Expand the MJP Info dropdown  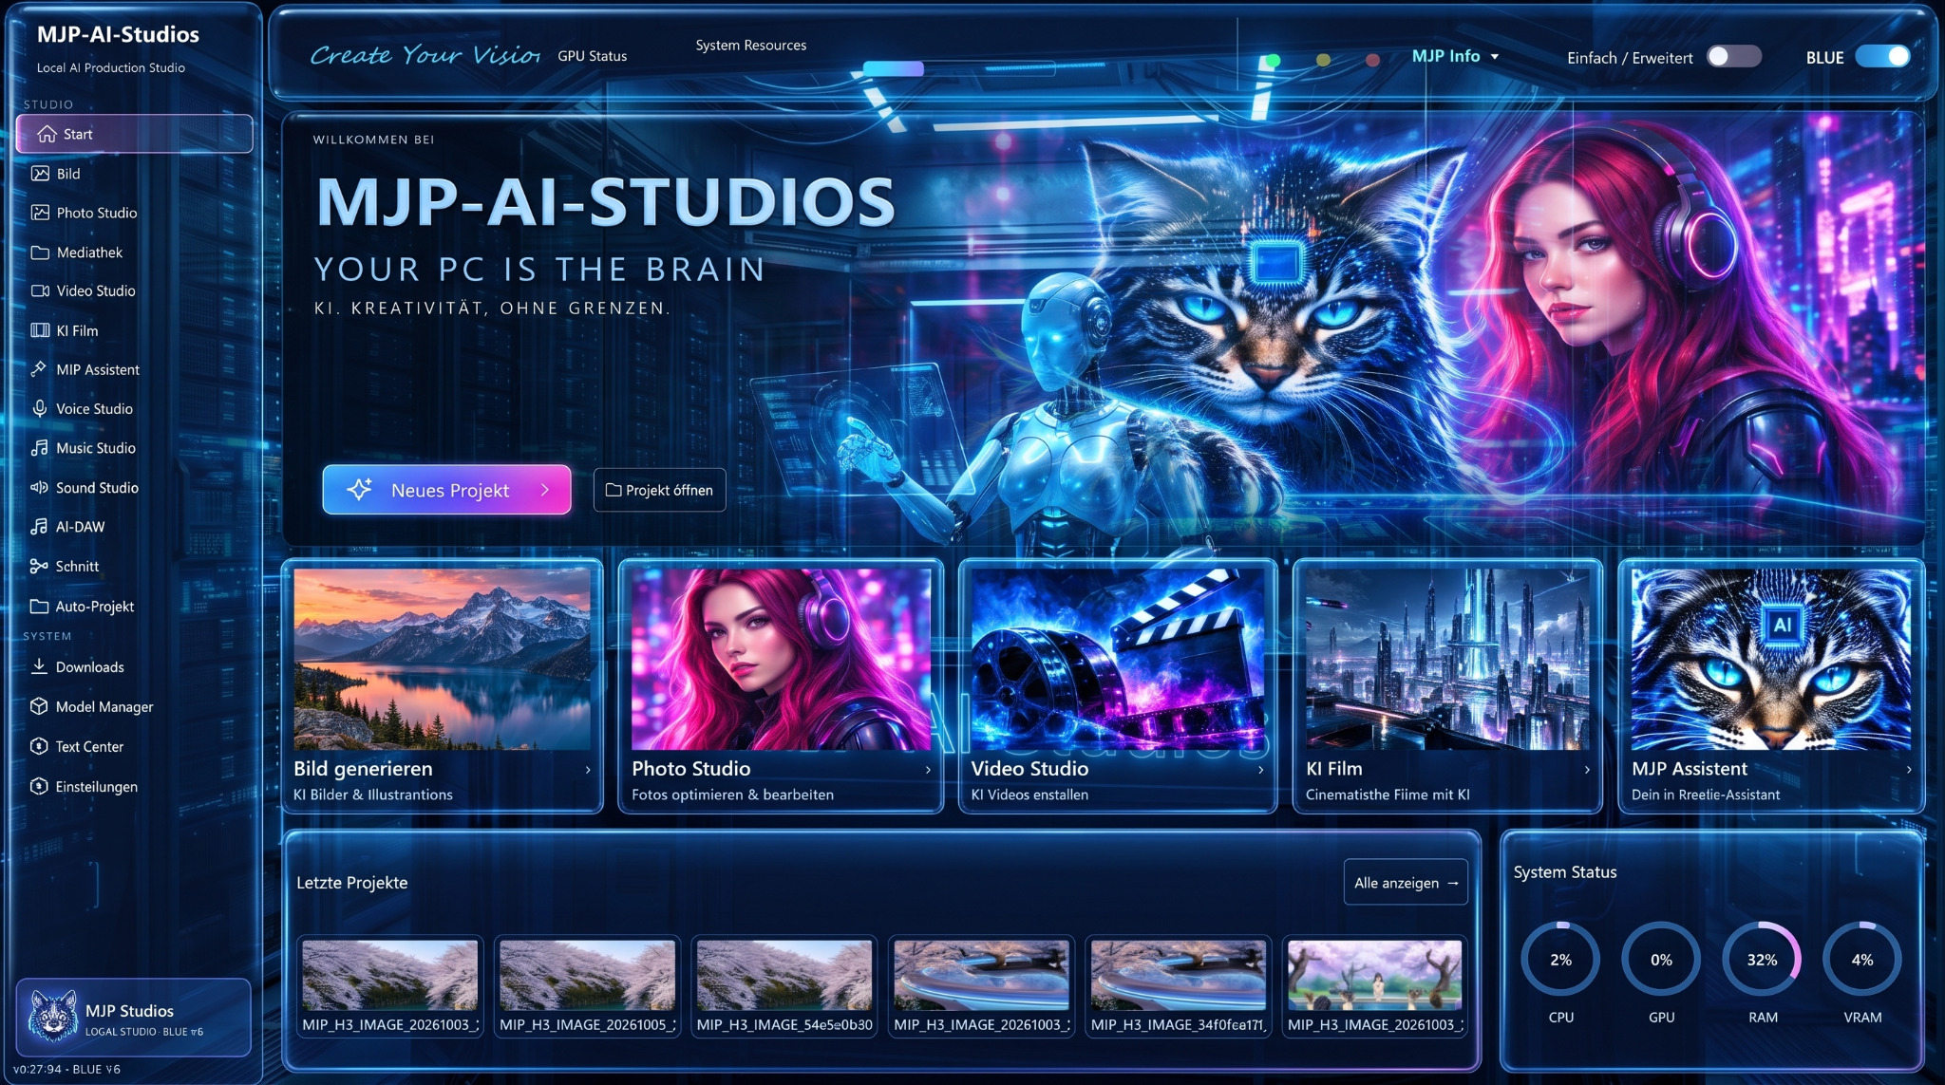click(x=1455, y=56)
